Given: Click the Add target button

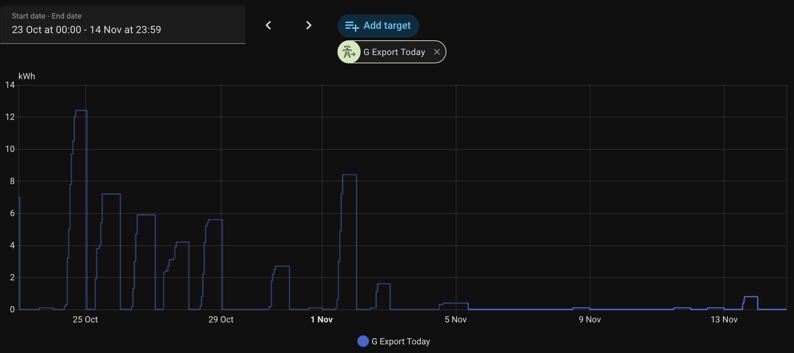Looking at the screenshot, I should click(x=378, y=26).
